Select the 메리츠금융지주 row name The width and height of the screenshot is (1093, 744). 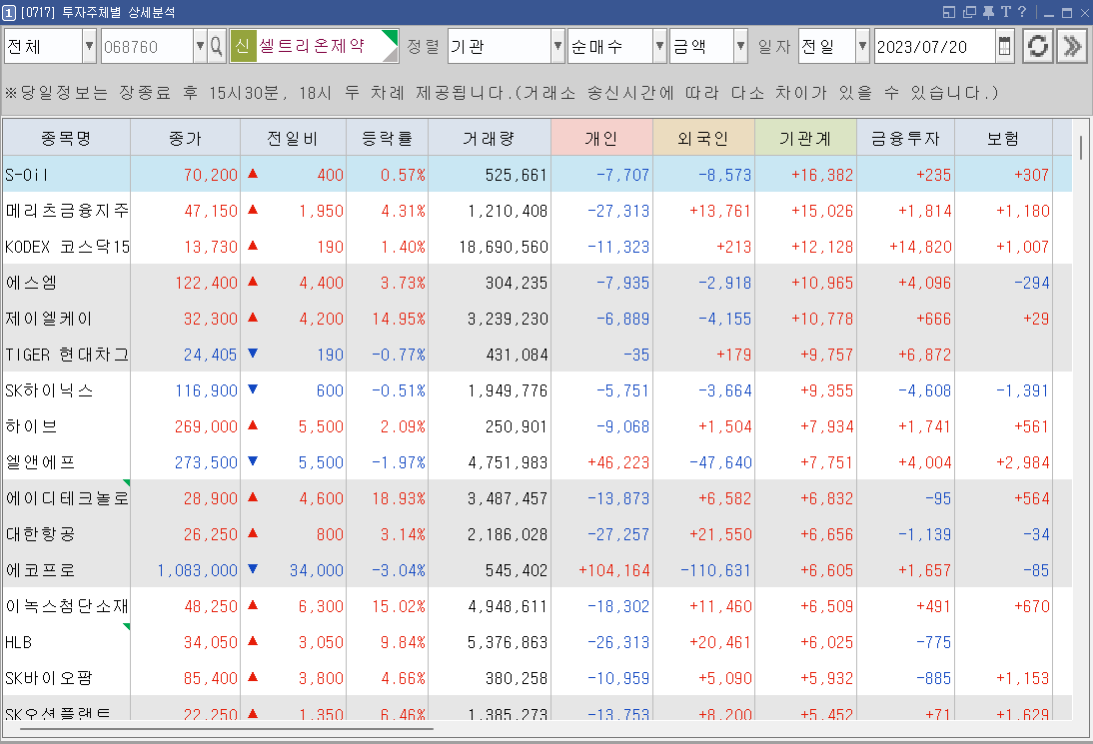coord(67,211)
